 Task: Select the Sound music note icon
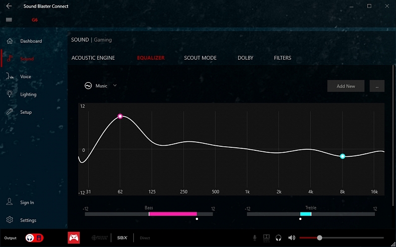tap(10, 59)
